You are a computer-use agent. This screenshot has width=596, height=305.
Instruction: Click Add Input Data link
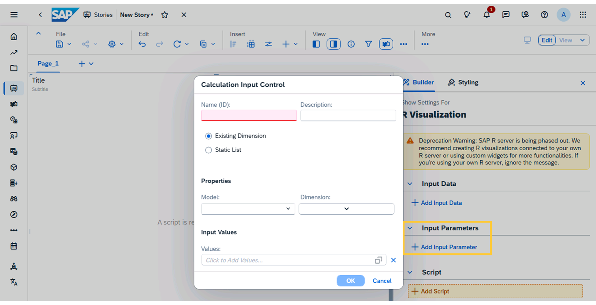[x=437, y=203]
